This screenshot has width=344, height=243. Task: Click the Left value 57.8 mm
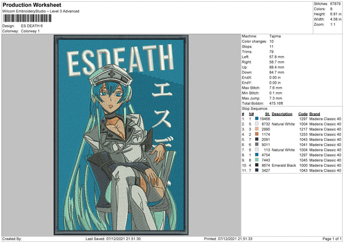tap(277, 57)
